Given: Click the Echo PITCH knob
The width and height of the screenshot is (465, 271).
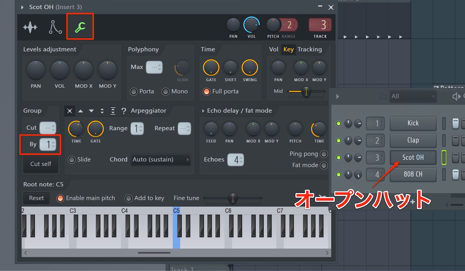Looking at the screenshot, I should tap(295, 129).
